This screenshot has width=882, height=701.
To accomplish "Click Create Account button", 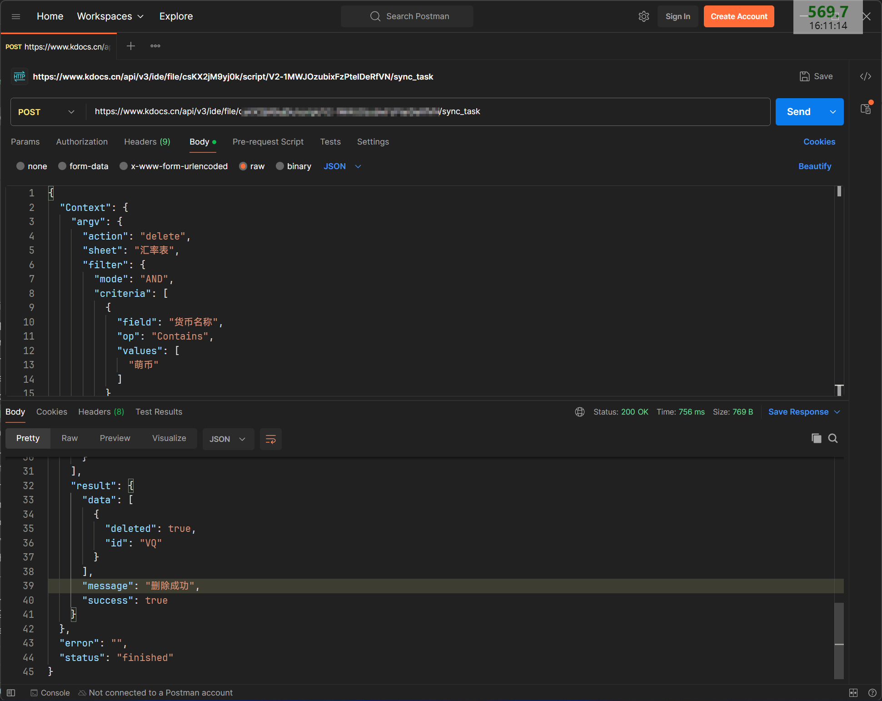I will click(x=739, y=16).
